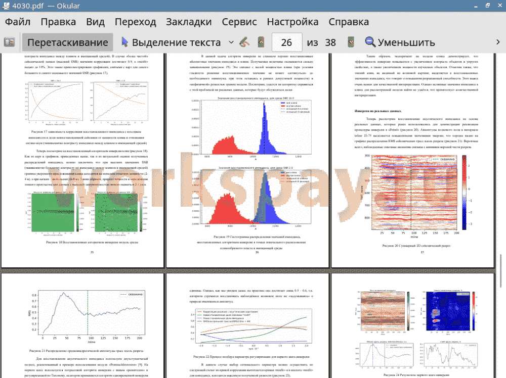Open the Закладки menu
The width and height of the screenshot is (506, 378).
tap(189, 22)
